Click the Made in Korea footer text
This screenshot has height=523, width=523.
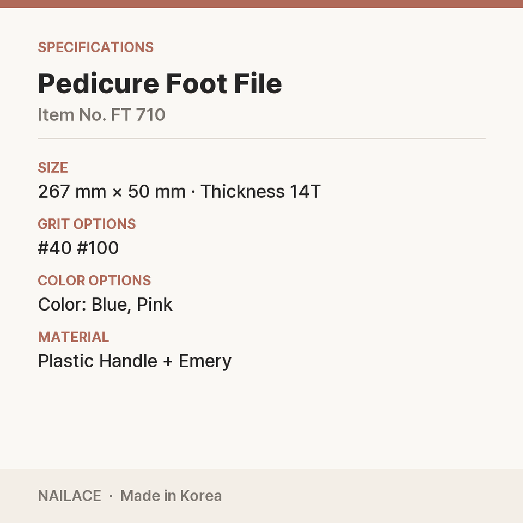coord(171,496)
